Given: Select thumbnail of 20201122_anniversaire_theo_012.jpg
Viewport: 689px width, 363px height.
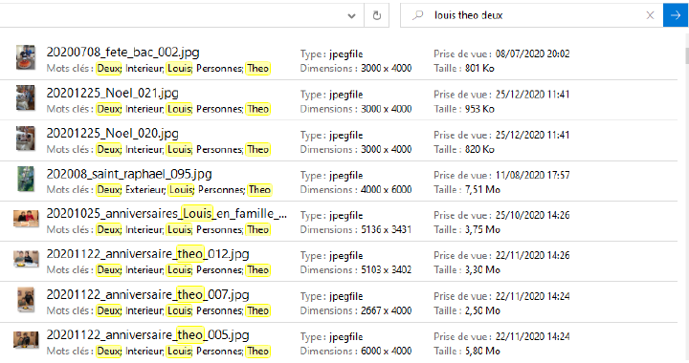Looking at the screenshot, I should pyautogui.click(x=26, y=259).
